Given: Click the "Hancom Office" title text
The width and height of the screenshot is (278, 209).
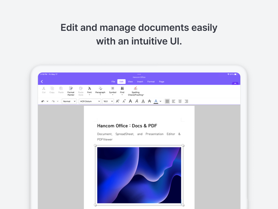Looking at the screenshot, I should [139, 77].
